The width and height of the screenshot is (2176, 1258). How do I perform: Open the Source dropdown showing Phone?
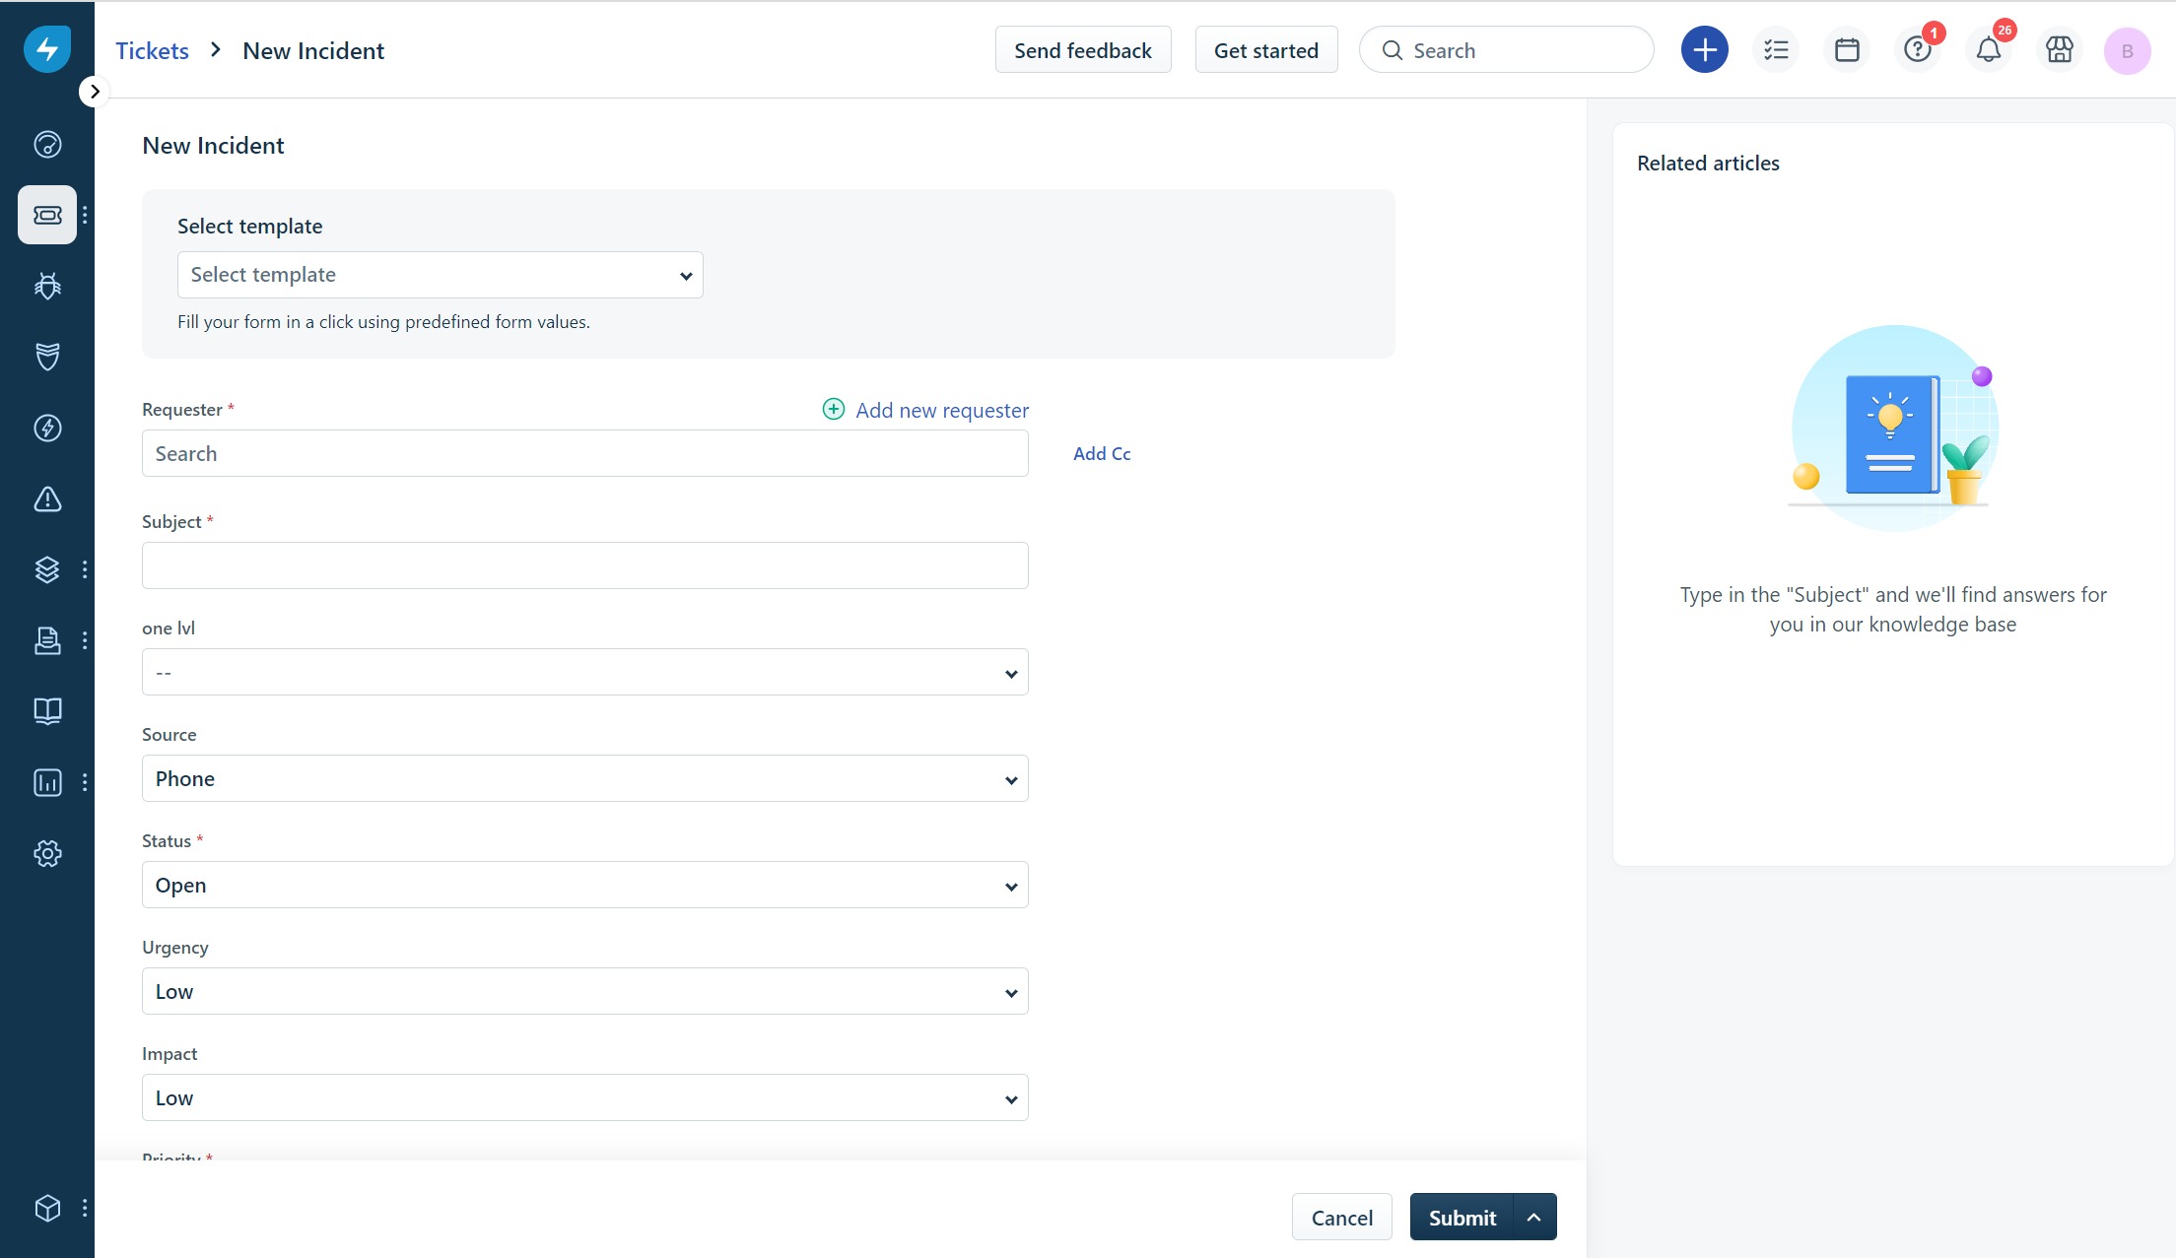(x=584, y=779)
